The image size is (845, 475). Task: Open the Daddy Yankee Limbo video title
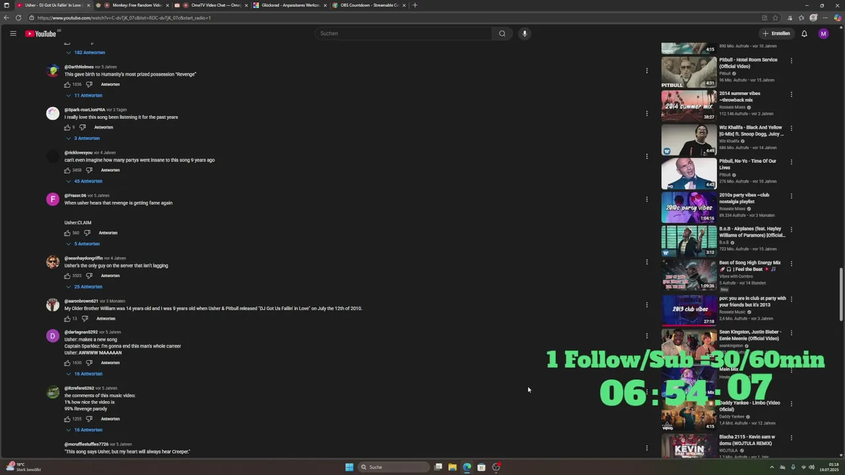pyautogui.click(x=749, y=406)
